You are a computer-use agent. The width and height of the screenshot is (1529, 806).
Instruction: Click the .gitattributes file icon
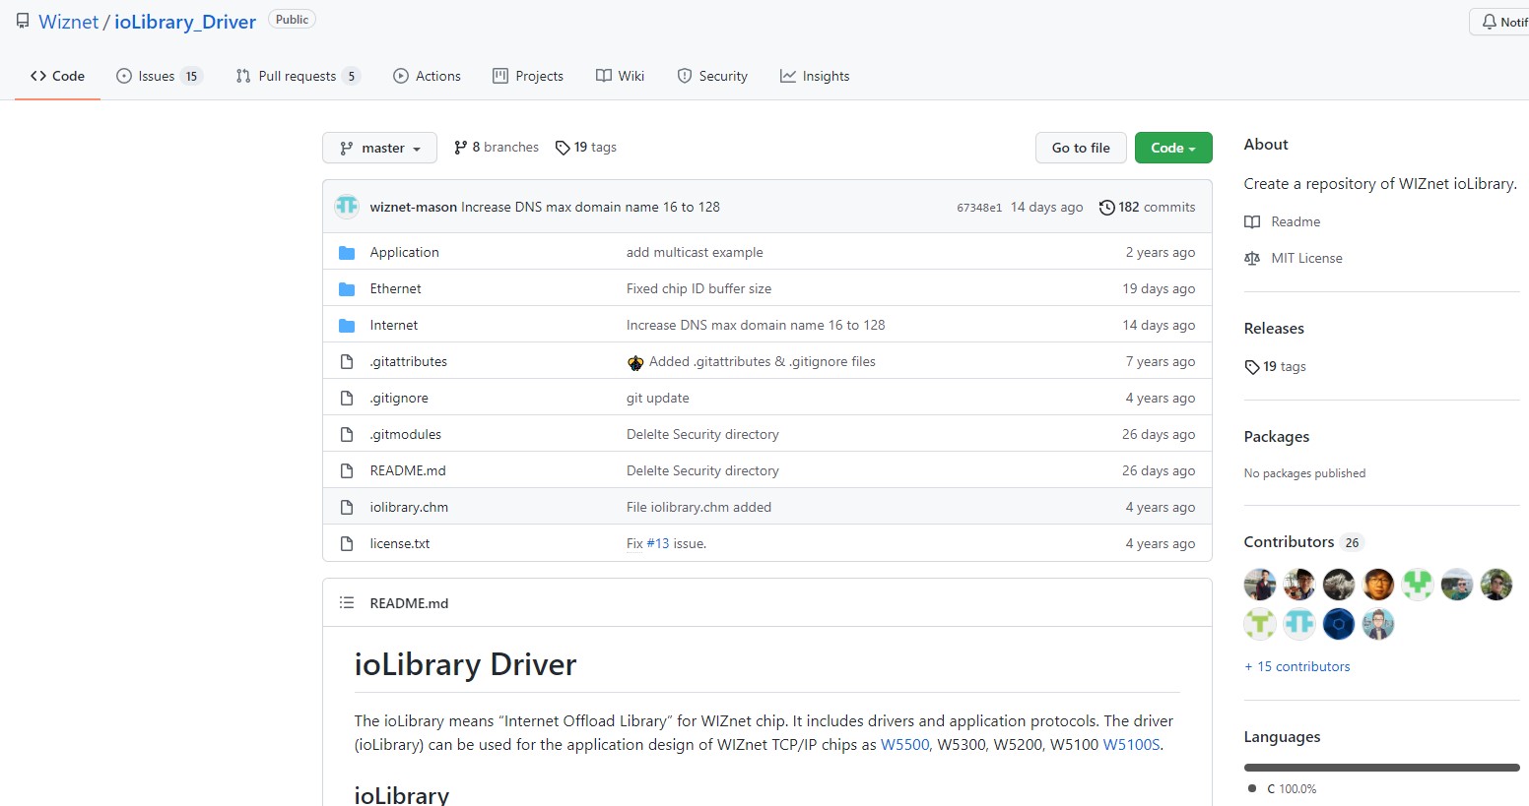(347, 362)
